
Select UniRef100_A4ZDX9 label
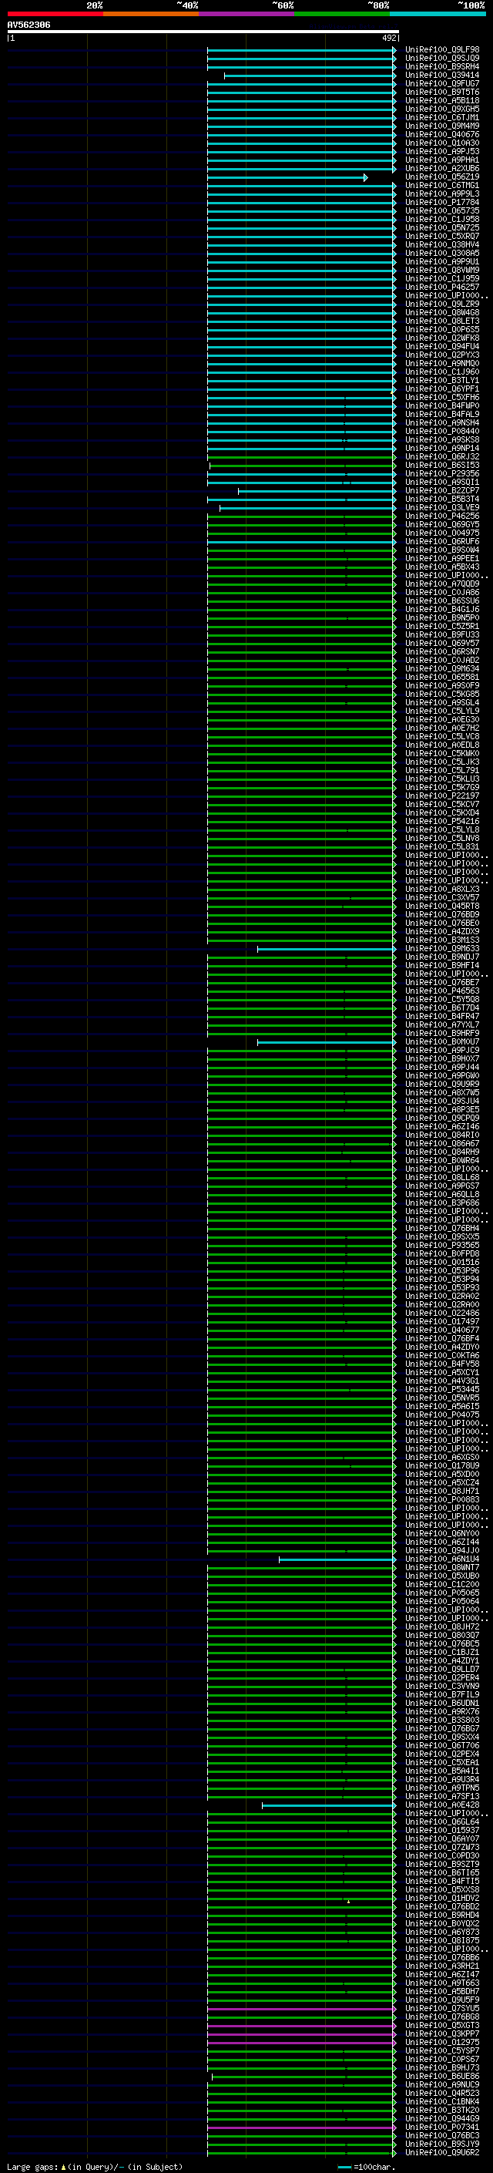[442, 932]
